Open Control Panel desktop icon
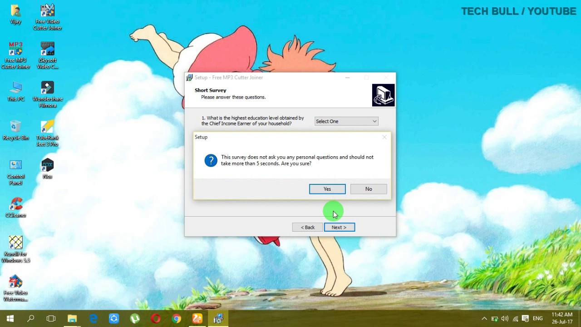This screenshot has height=327, width=581. (x=15, y=172)
